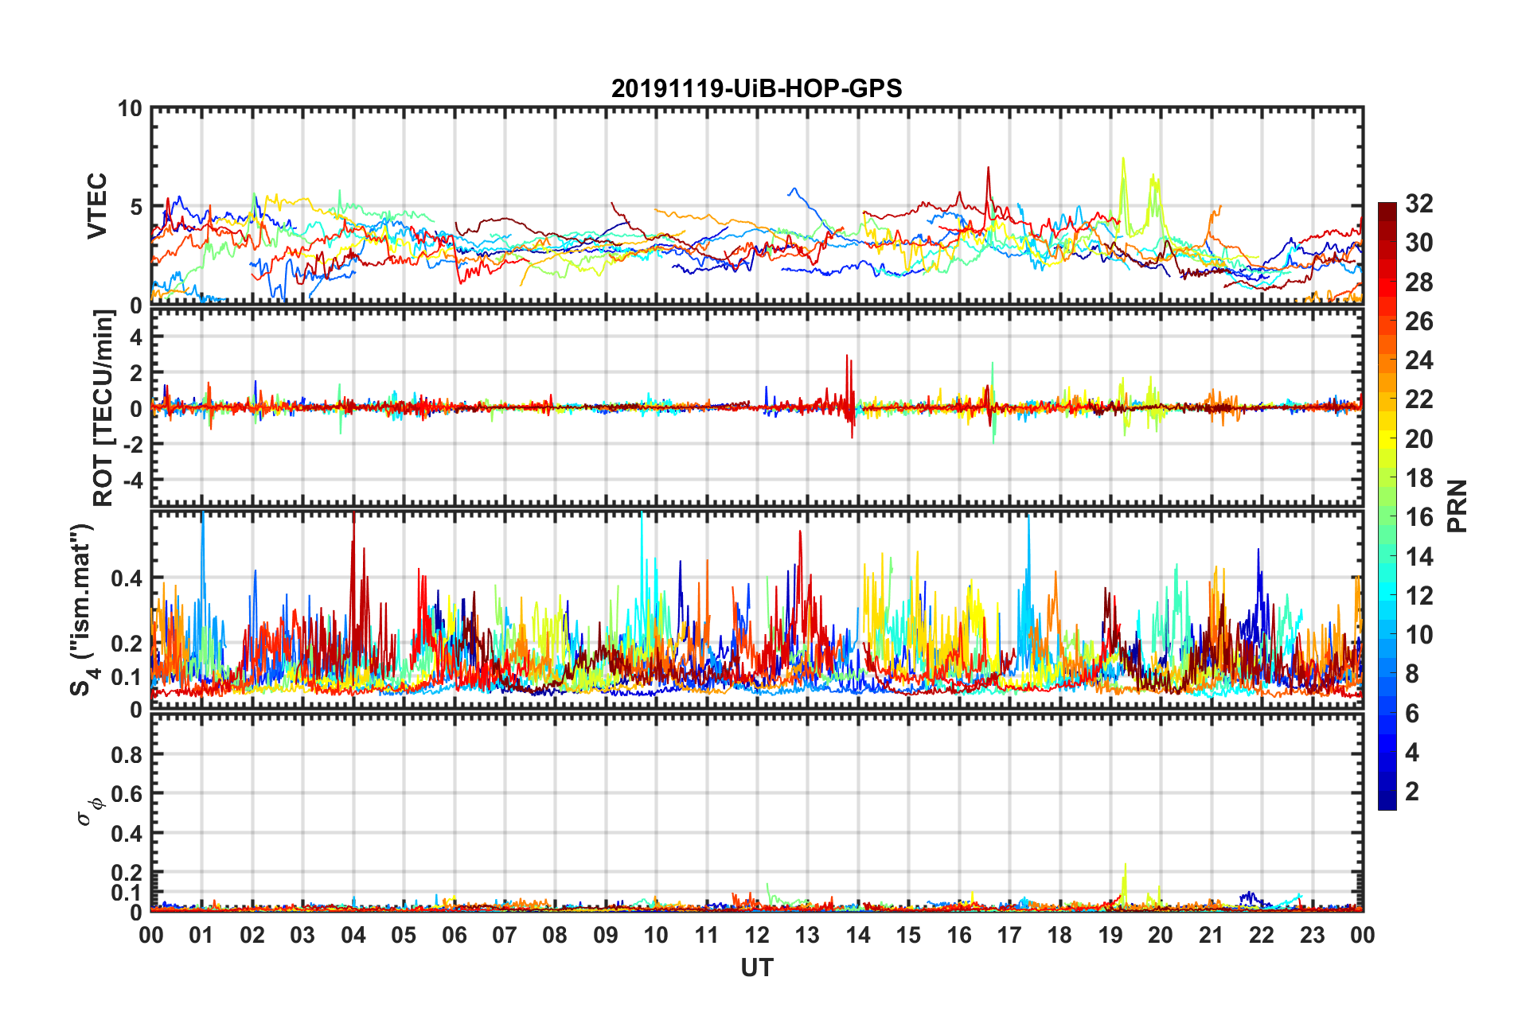Click UT axis tick label 06

tap(455, 935)
